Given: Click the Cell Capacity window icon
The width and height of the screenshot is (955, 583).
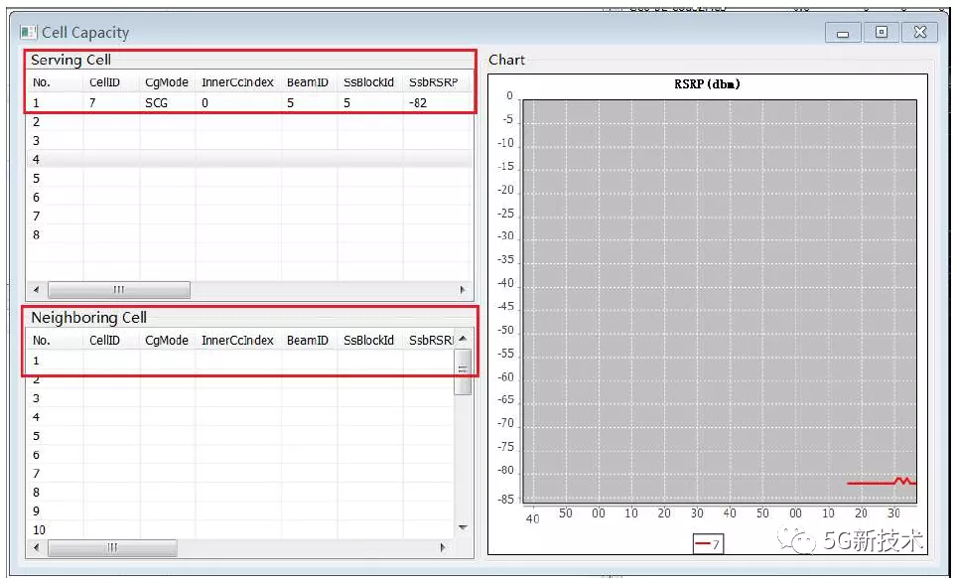Looking at the screenshot, I should pyautogui.click(x=28, y=32).
